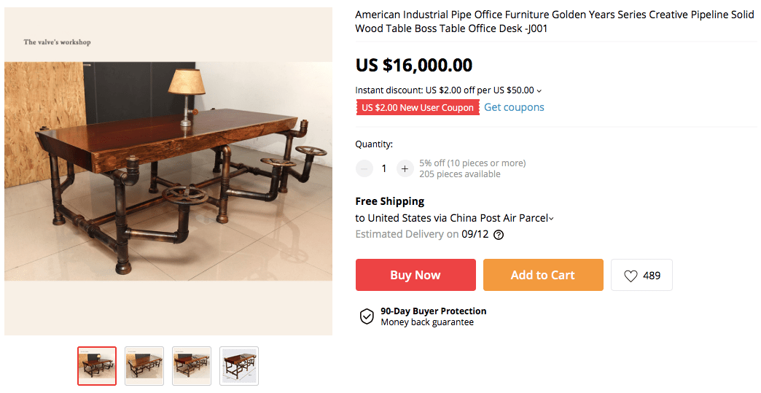761x393 pixels.
Task: Click the quantity number field
Action: click(384, 168)
